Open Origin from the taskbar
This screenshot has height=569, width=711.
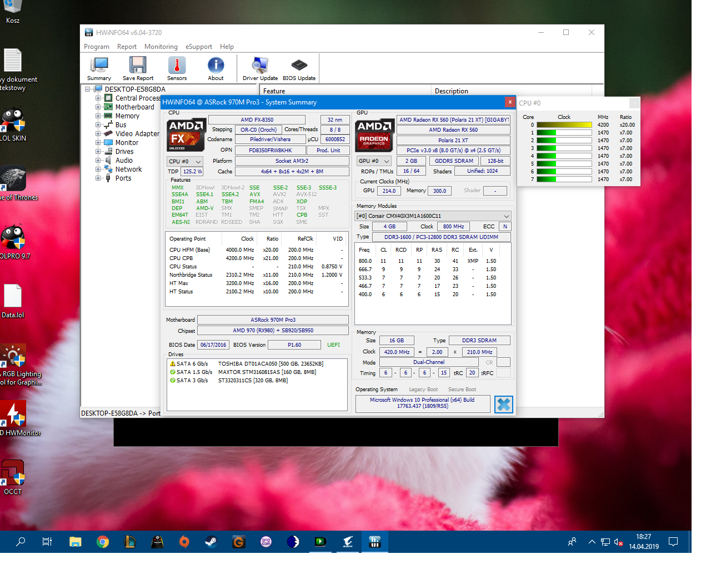[184, 542]
